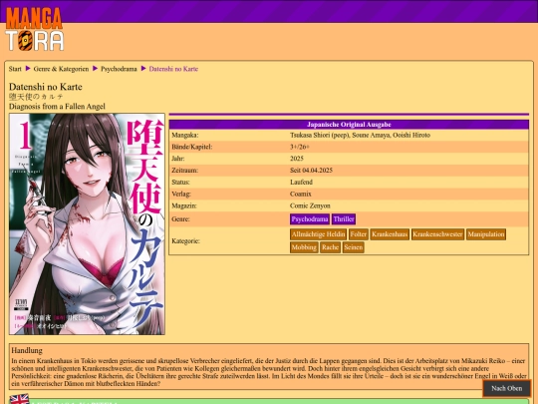Open the Manipulation category tag
Image resolution: width=538 pixels, height=404 pixels.
coord(486,234)
